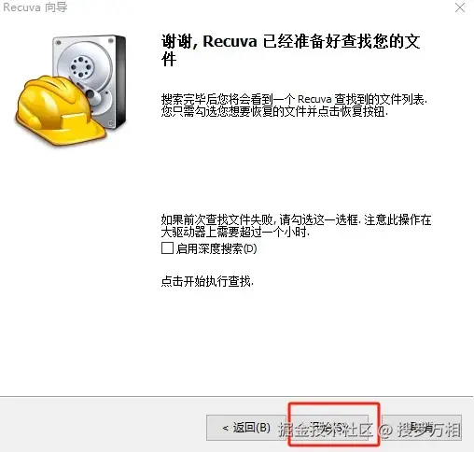This screenshot has width=474, height=452.
Task: Click the text 点击开始执行查找
Action: pyautogui.click(x=207, y=281)
